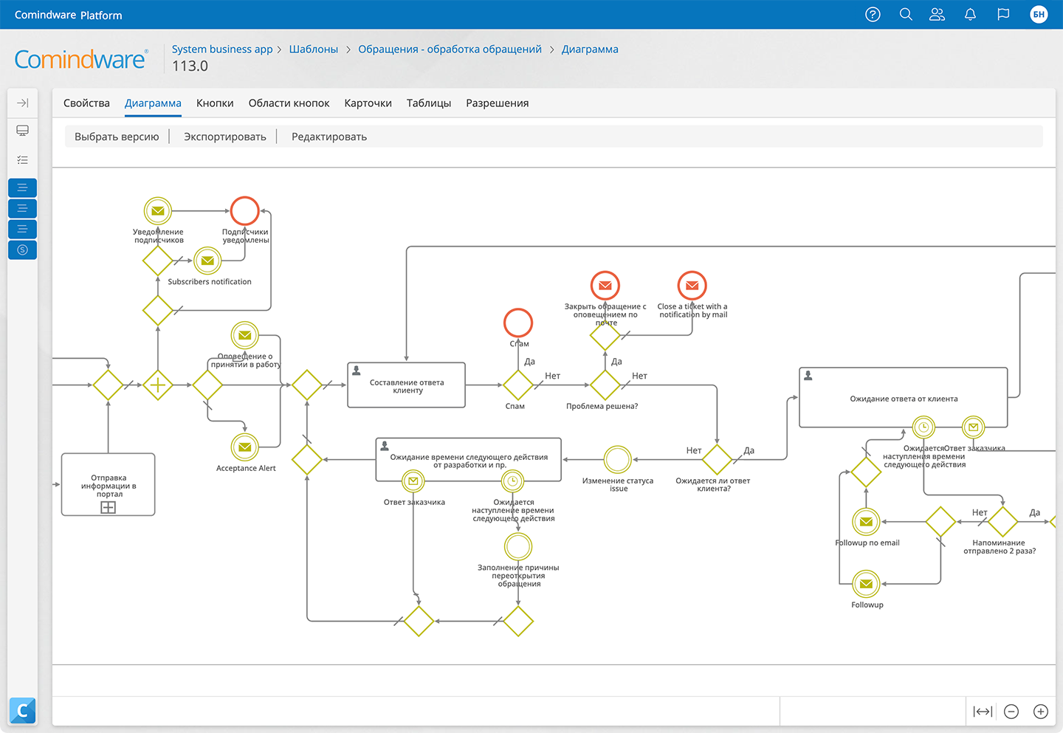Select the Спам gateway diamond

point(518,385)
